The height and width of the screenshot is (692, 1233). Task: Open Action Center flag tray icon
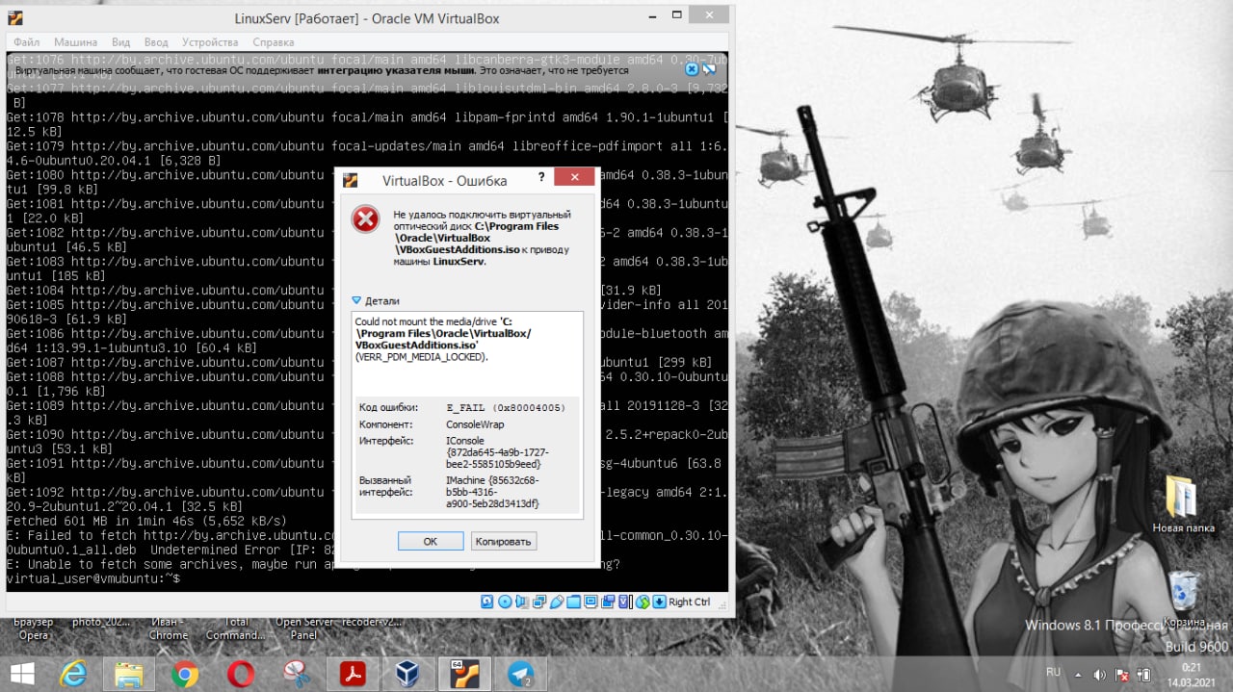coord(1122,675)
